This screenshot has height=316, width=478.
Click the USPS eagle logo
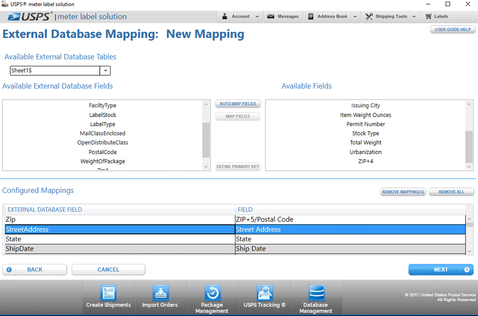click(x=15, y=16)
